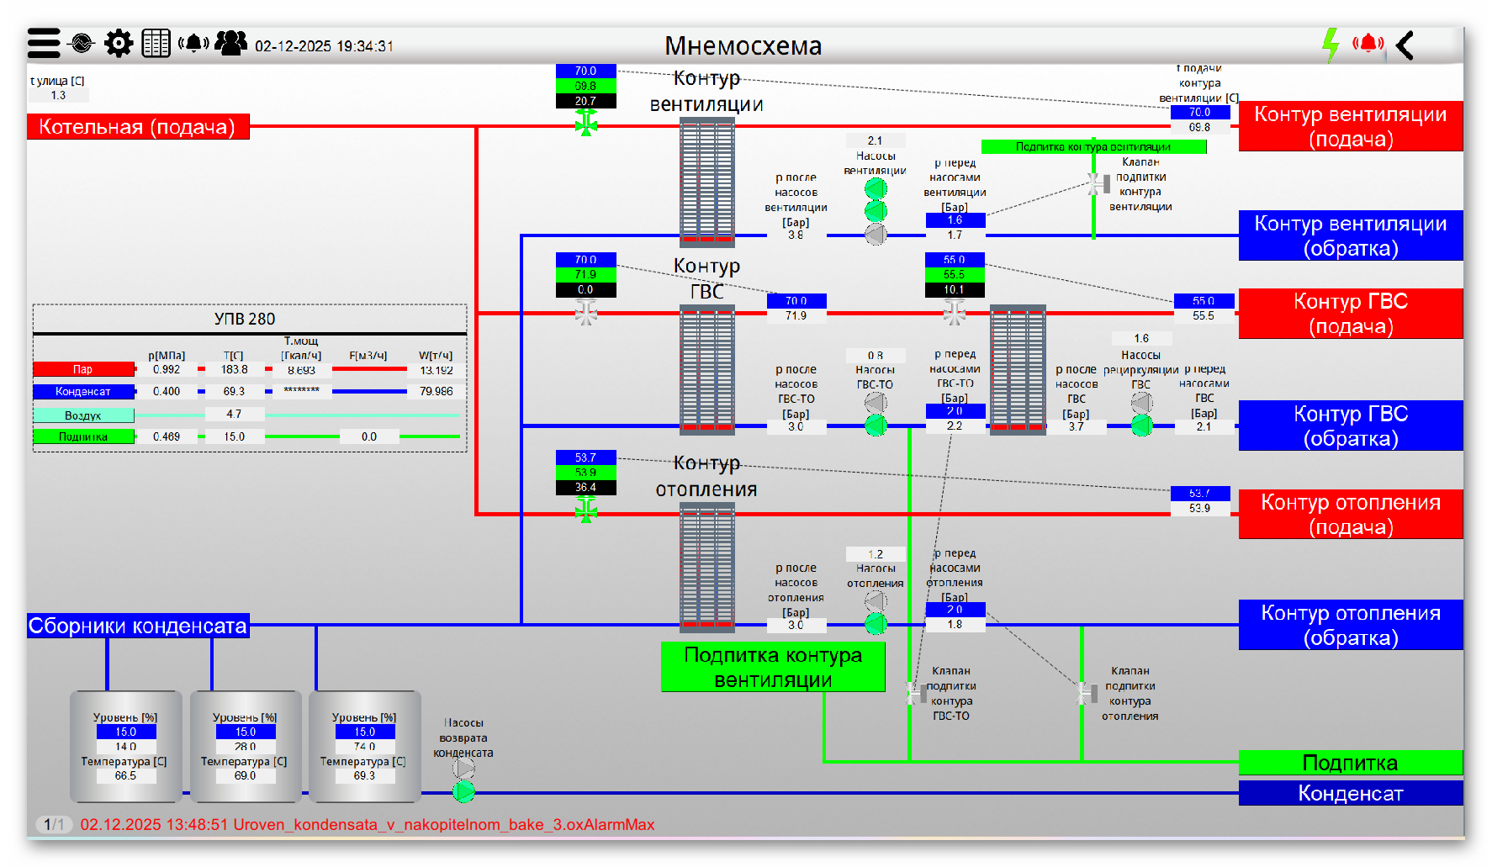Click the green condensate return pump
Screen dimensions: 1492x867
click(x=463, y=791)
